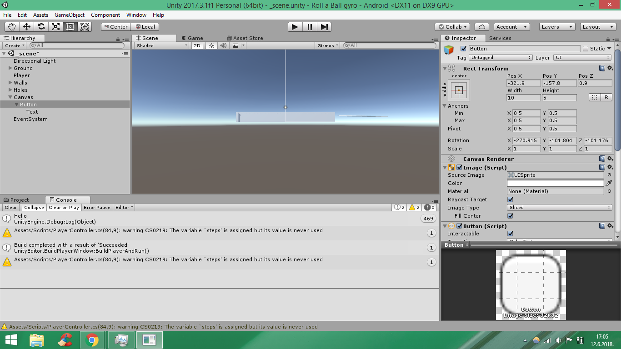Uncheck the Interactable checkbox on Button script
Viewport: 621px width, 349px height.
pyautogui.click(x=510, y=233)
